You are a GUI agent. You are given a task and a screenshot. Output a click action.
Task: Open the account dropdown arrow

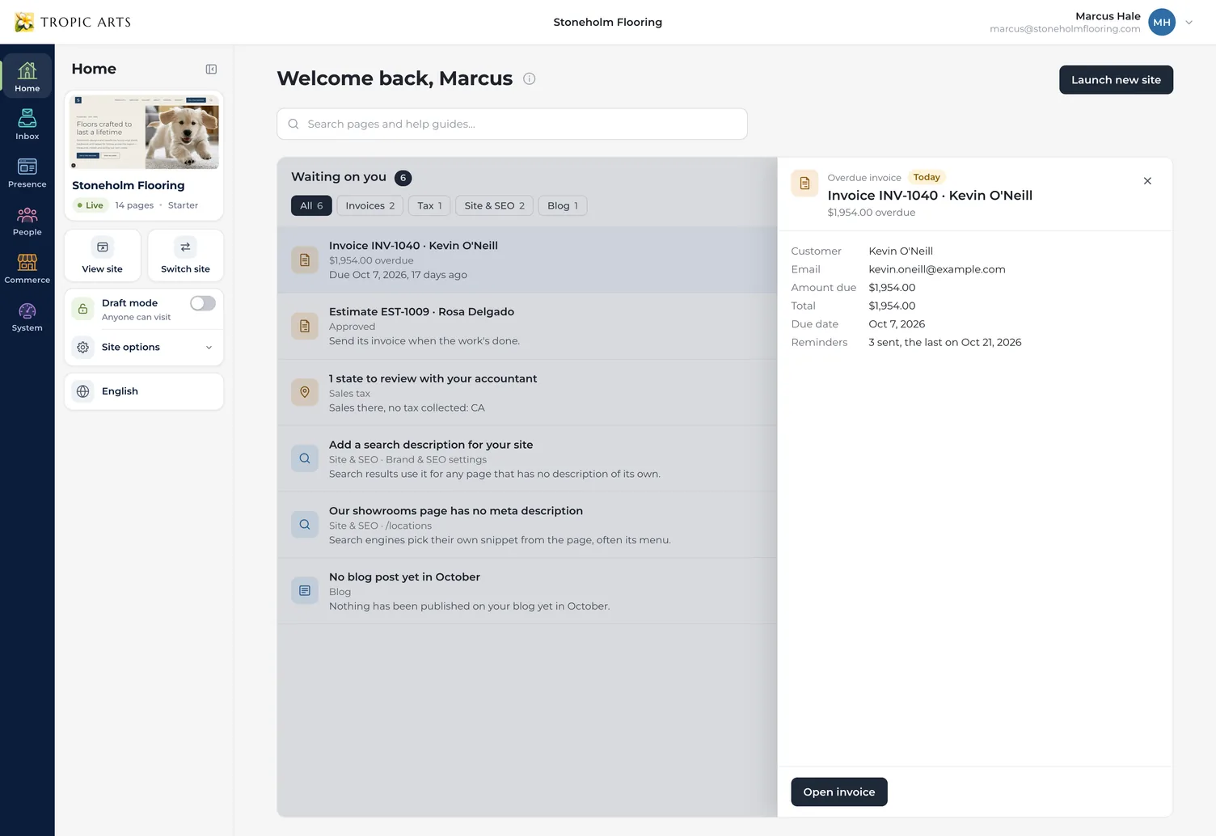click(1189, 23)
